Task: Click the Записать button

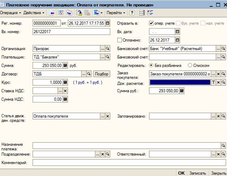Action: pos(197,173)
